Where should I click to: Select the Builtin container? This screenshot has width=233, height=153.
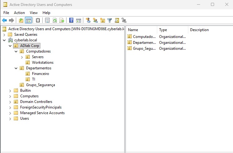pyautogui.click(x=25, y=90)
